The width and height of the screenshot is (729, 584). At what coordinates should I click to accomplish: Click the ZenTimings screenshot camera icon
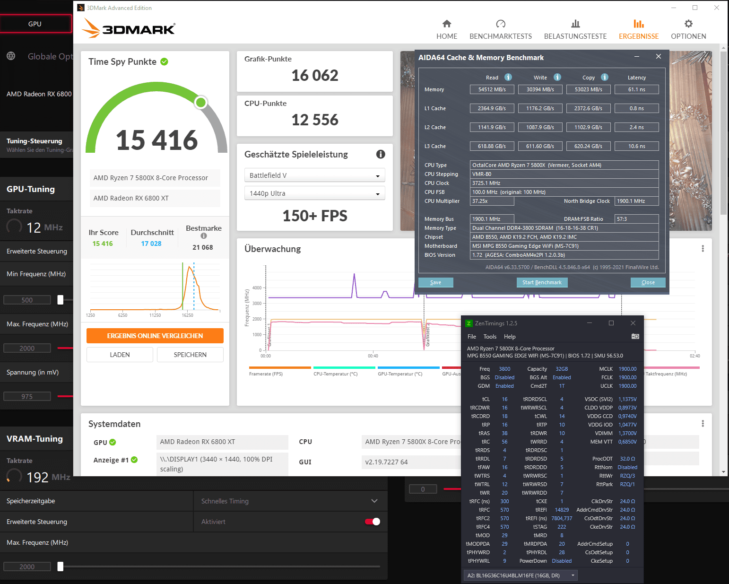(635, 336)
